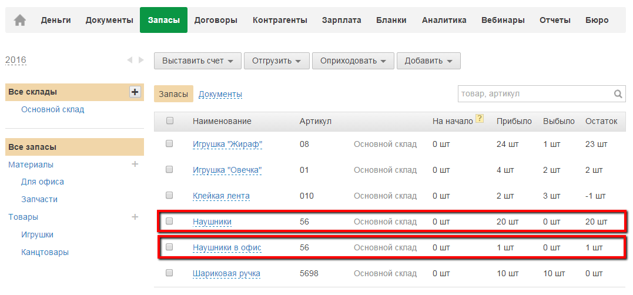Screen dimensions: 633x295
Task: Click the search field for товар, артикул
Action: pos(535,94)
